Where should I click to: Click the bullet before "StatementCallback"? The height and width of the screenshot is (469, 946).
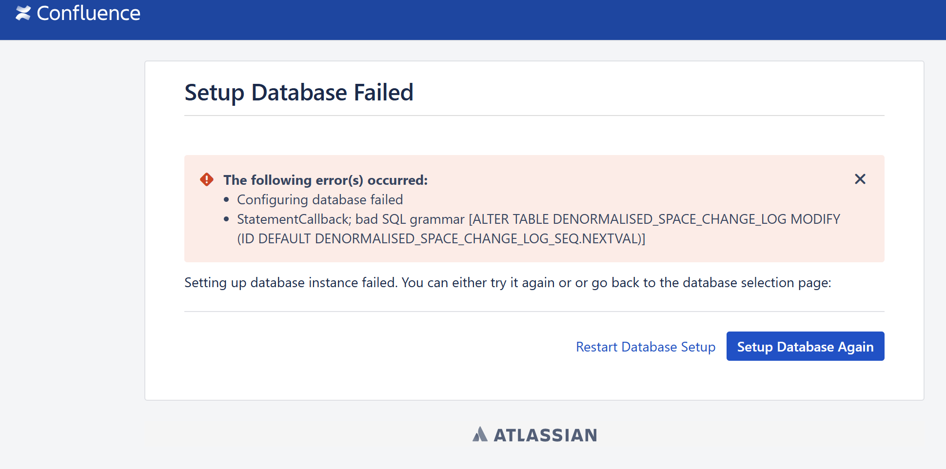226,219
